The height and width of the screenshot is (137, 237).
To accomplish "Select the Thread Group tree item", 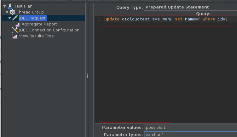I will [x=30, y=12].
